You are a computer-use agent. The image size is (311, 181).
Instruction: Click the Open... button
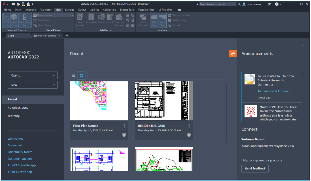tap(29, 75)
